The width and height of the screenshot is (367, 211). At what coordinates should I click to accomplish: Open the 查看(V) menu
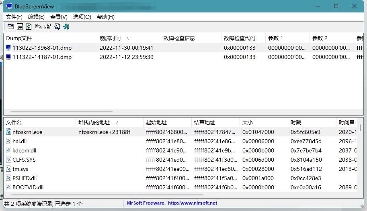(59, 17)
